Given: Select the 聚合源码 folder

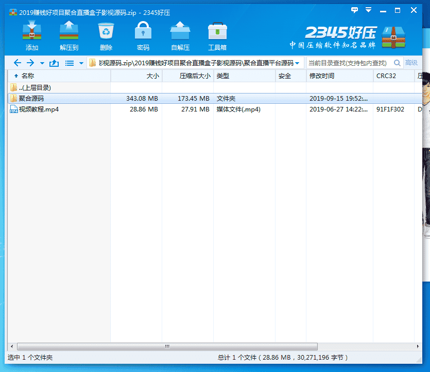Looking at the screenshot, I should (x=215, y=99).
